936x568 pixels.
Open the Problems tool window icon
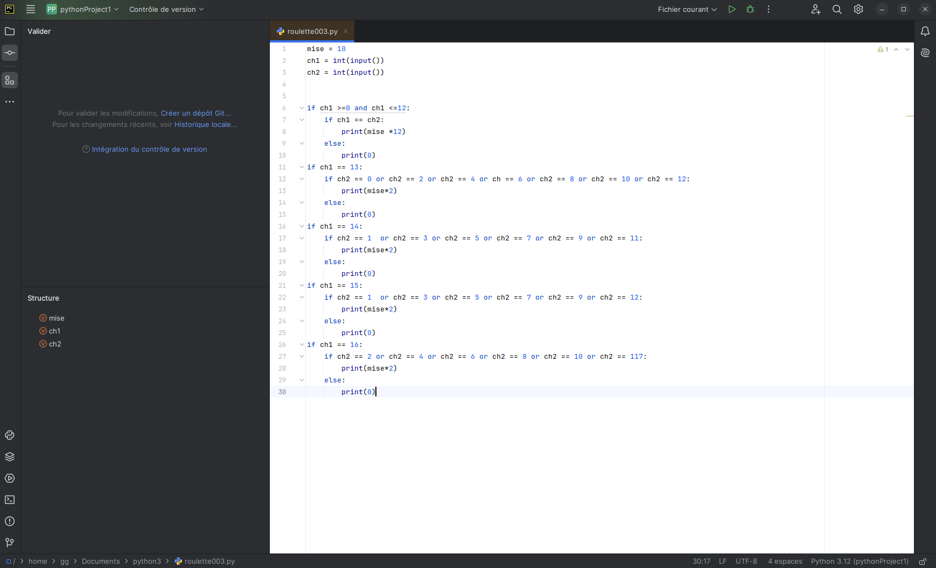click(x=10, y=521)
